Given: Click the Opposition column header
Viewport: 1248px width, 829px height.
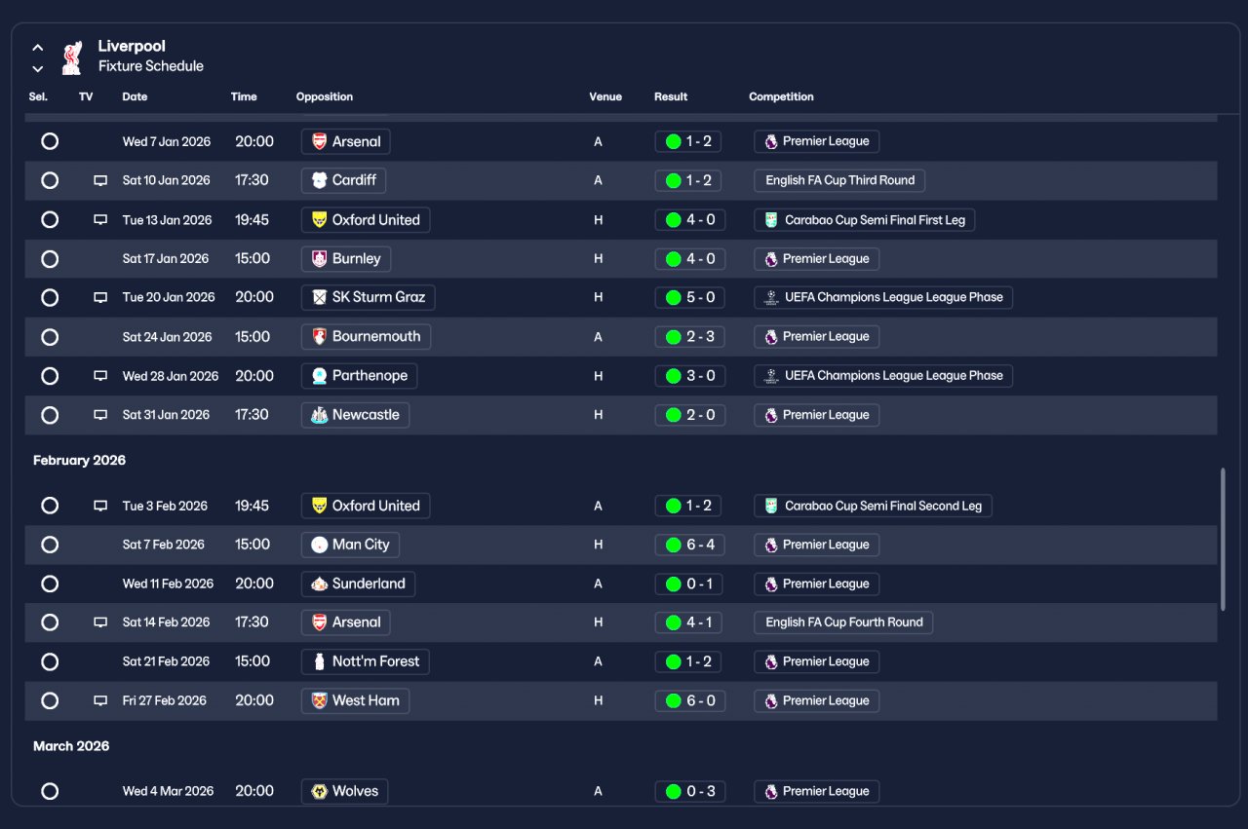Looking at the screenshot, I should pyautogui.click(x=325, y=96).
